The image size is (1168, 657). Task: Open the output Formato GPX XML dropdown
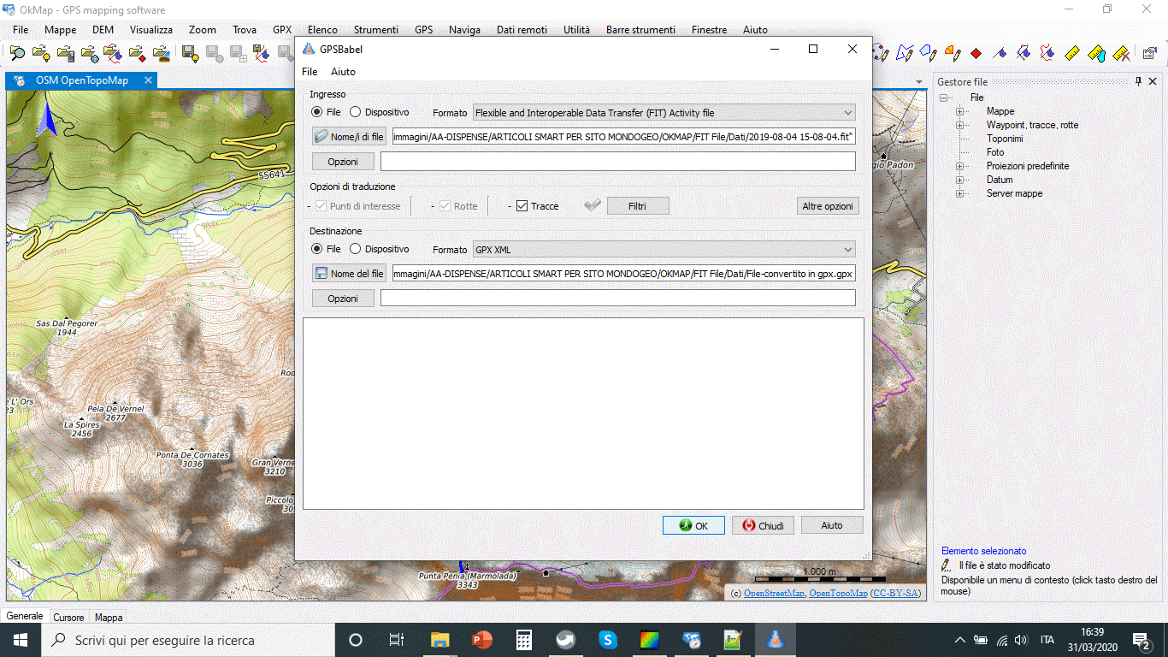tap(664, 249)
